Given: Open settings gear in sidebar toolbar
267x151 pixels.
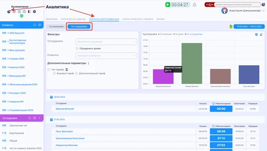Looking at the screenshot, I should tap(34, 11).
